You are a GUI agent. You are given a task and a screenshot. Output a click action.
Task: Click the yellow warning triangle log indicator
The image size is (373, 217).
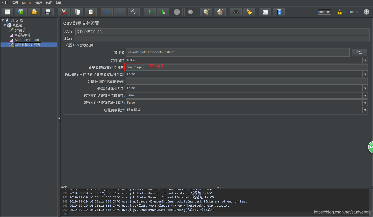(339, 12)
